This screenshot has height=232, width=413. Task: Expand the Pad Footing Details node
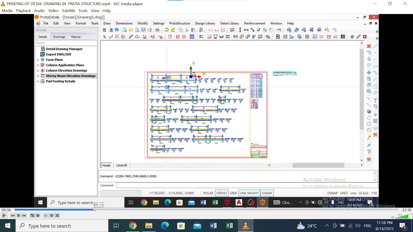[x=38, y=82]
